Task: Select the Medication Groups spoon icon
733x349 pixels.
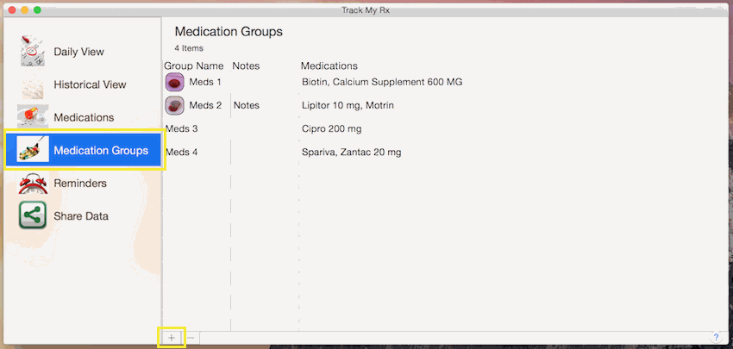Action: pyautogui.click(x=33, y=150)
